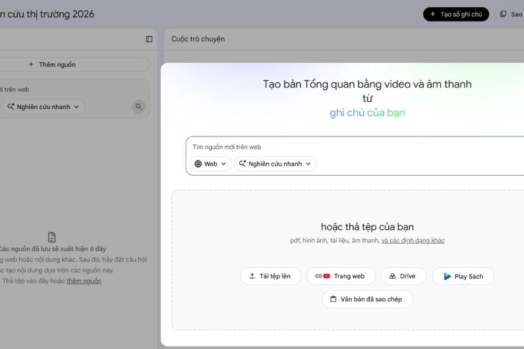
Task: Select the 'Drive' source button
Action: (403, 276)
